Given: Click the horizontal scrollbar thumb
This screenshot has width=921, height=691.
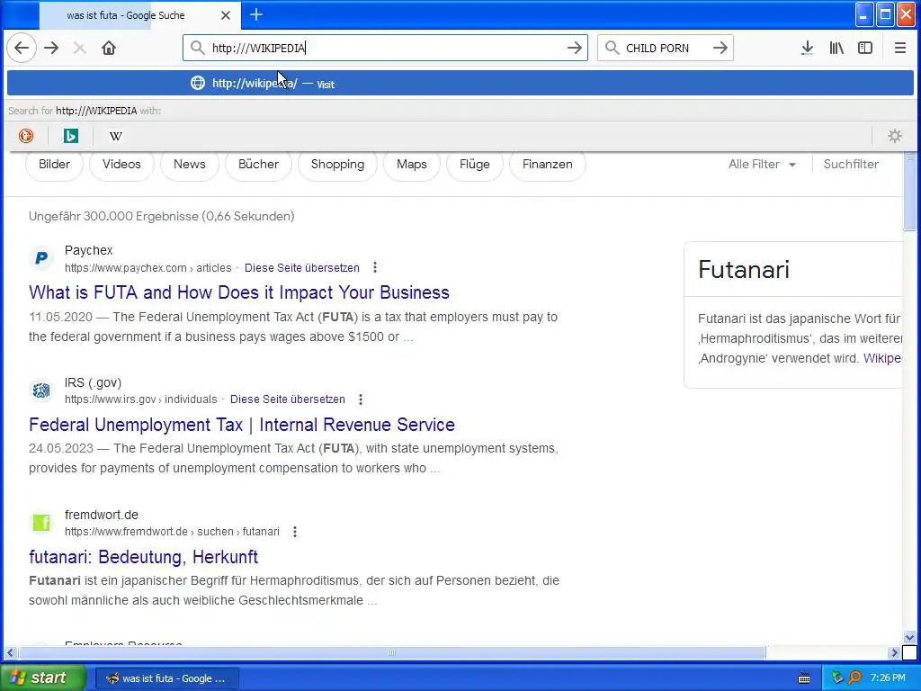Looking at the screenshot, I should pos(392,653).
